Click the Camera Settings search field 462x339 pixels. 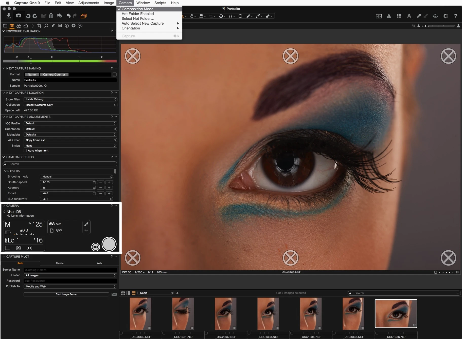tap(60, 164)
